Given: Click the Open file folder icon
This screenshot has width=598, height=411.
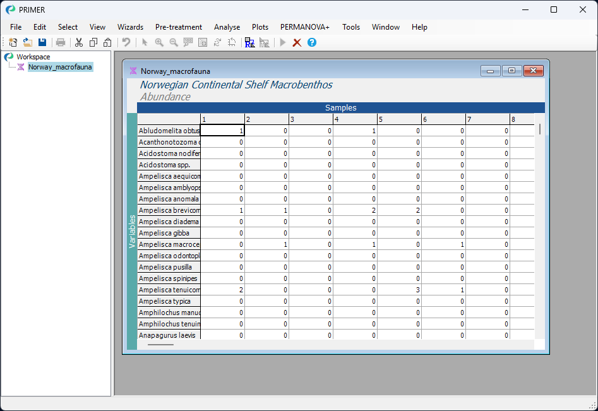Looking at the screenshot, I should [x=28, y=42].
